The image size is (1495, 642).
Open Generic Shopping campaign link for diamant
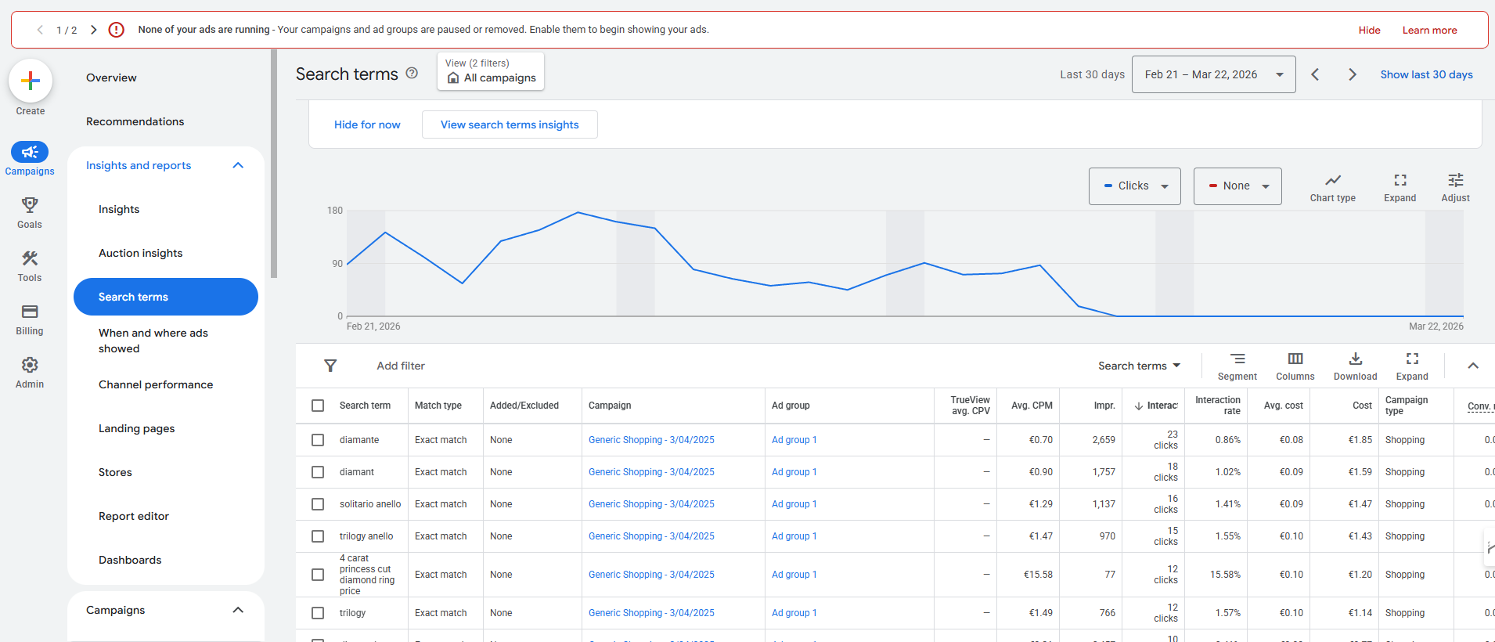click(651, 472)
